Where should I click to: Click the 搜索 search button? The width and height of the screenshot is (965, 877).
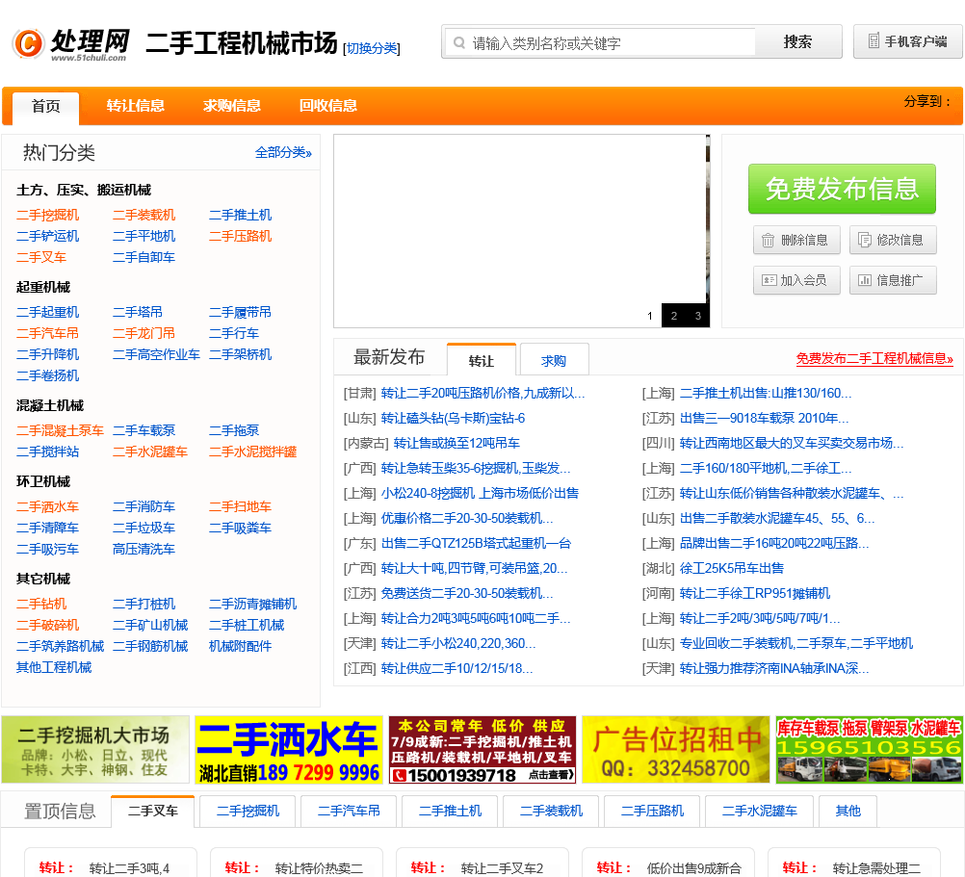[x=797, y=41]
